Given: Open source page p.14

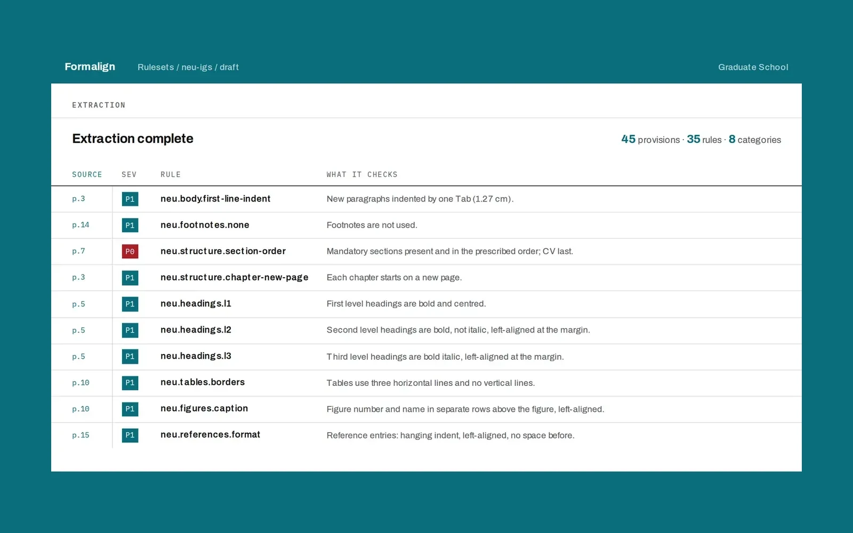Looking at the screenshot, I should point(81,225).
